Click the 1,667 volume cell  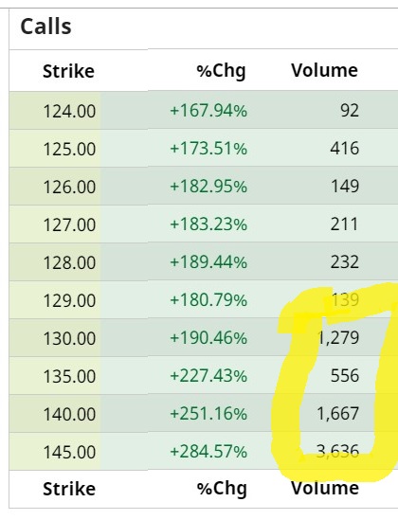338,414
